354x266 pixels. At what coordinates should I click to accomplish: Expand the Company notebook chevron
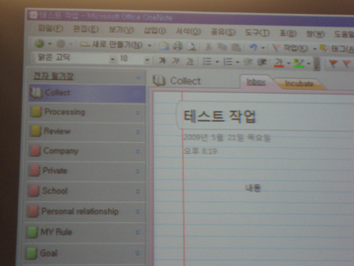(x=138, y=151)
